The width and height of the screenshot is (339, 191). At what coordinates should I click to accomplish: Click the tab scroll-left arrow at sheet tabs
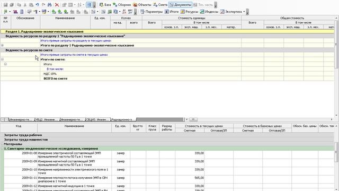(x=3, y=119)
